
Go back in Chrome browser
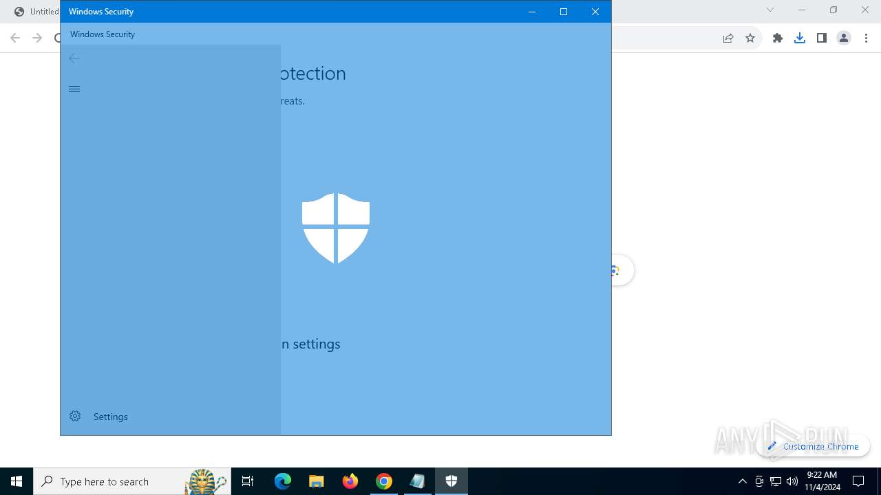click(15, 38)
